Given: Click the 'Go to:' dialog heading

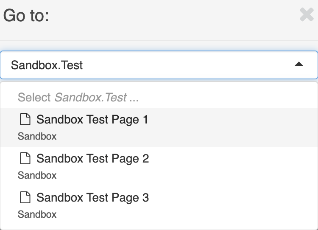Looking at the screenshot, I should tap(26, 16).
